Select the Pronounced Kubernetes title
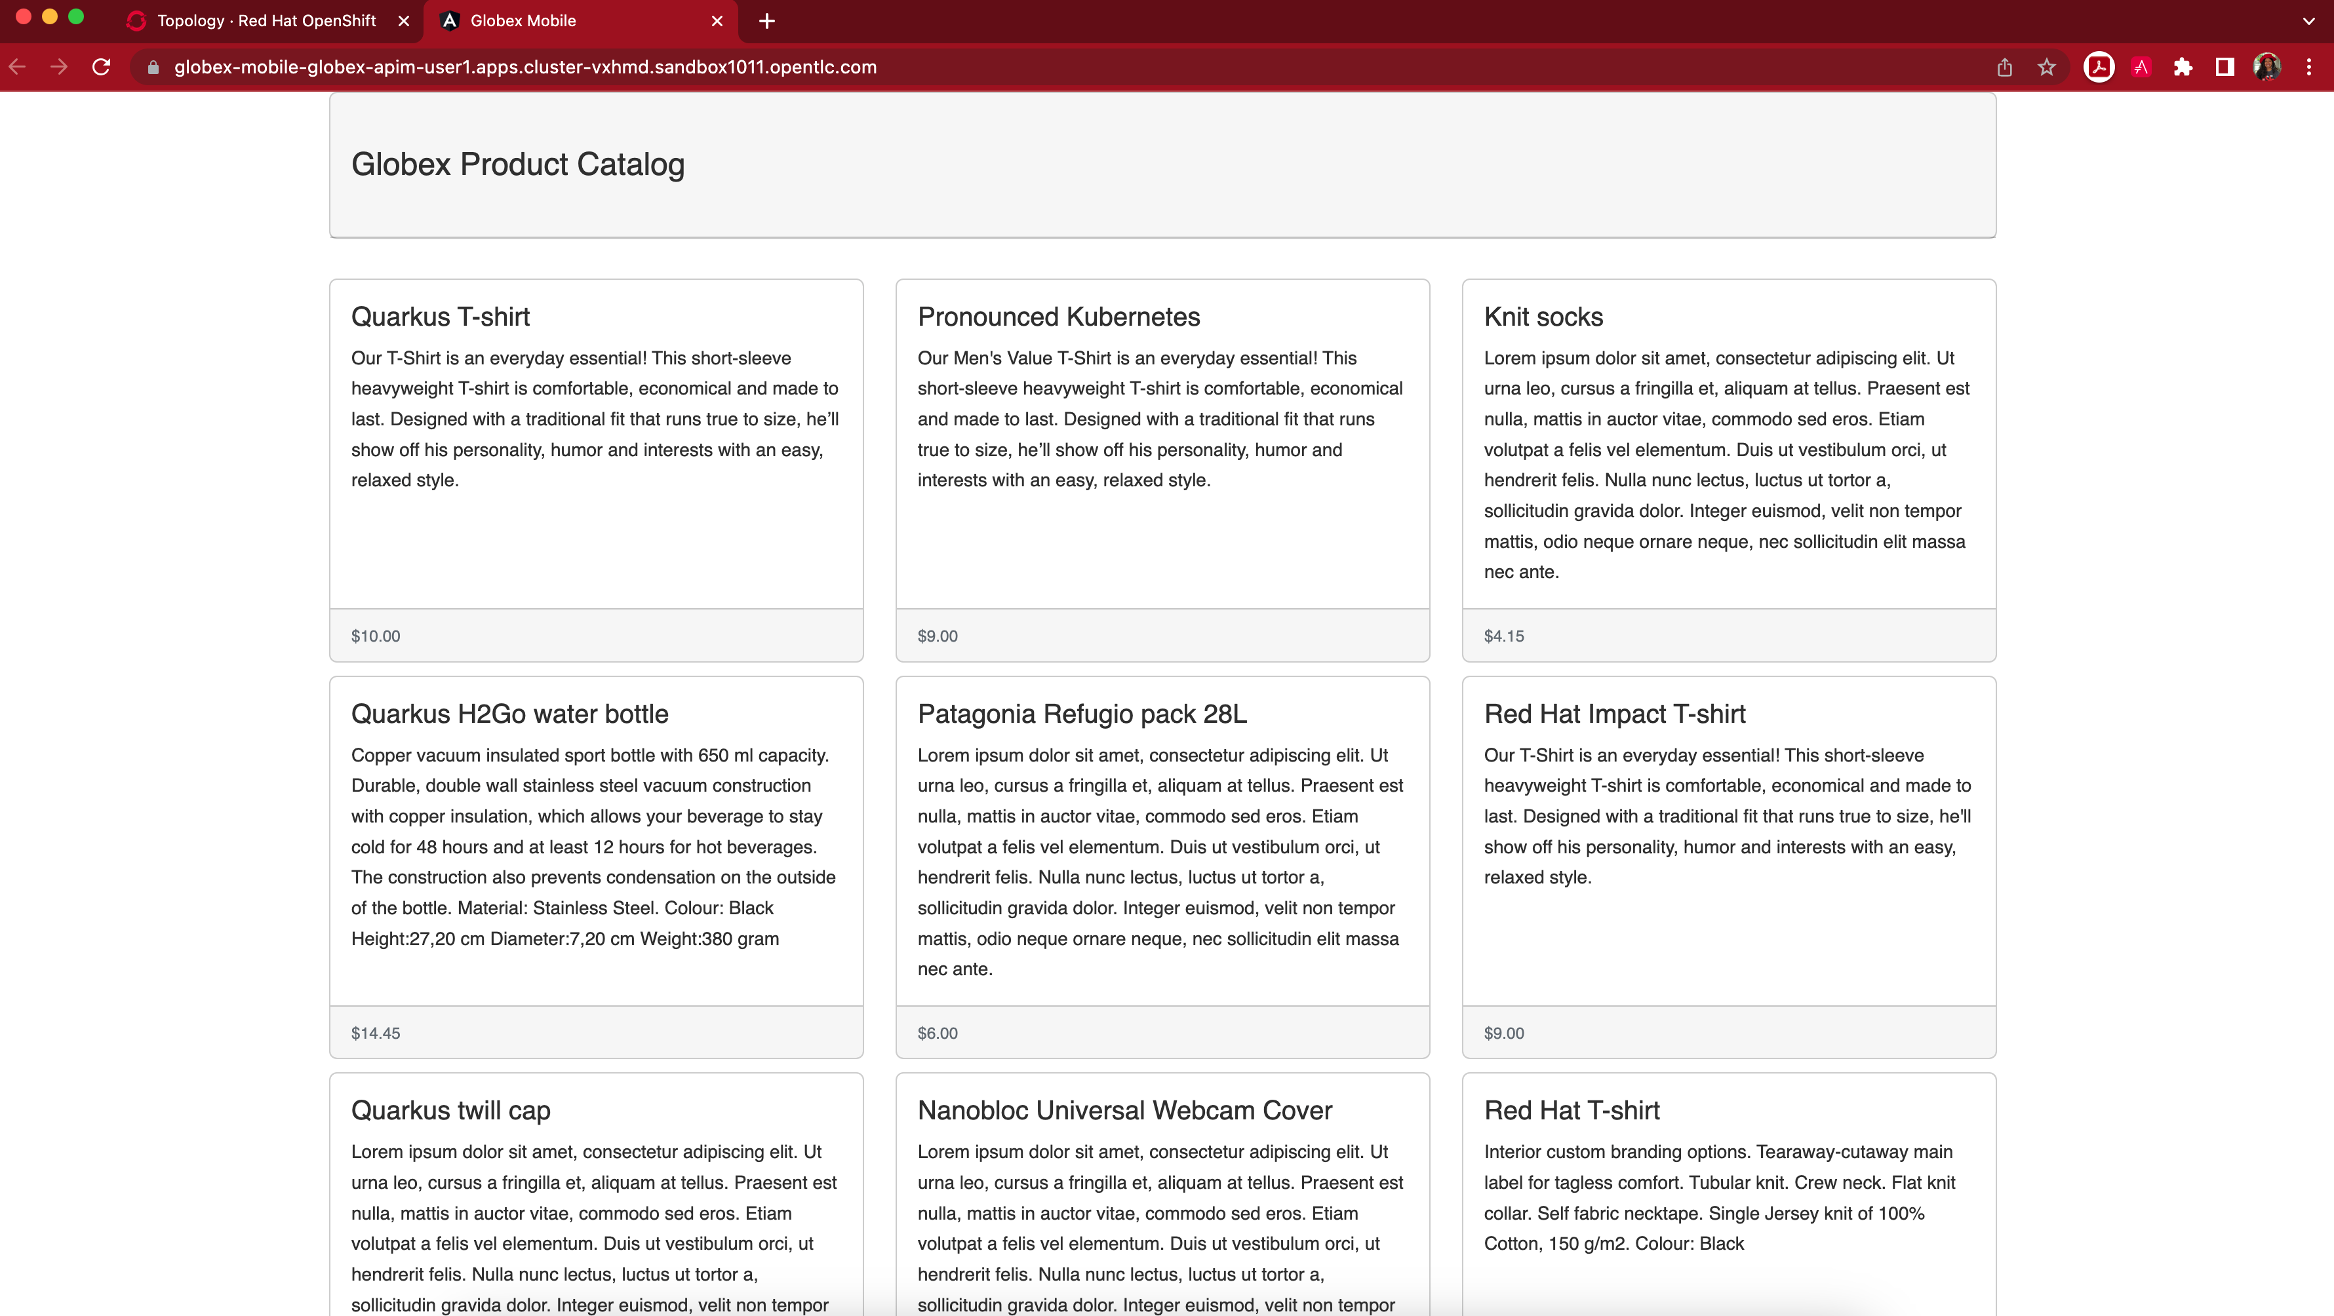This screenshot has width=2334, height=1316. 1058,317
